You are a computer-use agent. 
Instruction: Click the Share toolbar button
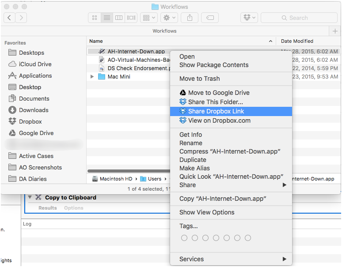pyautogui.click(x=190, y=18)
